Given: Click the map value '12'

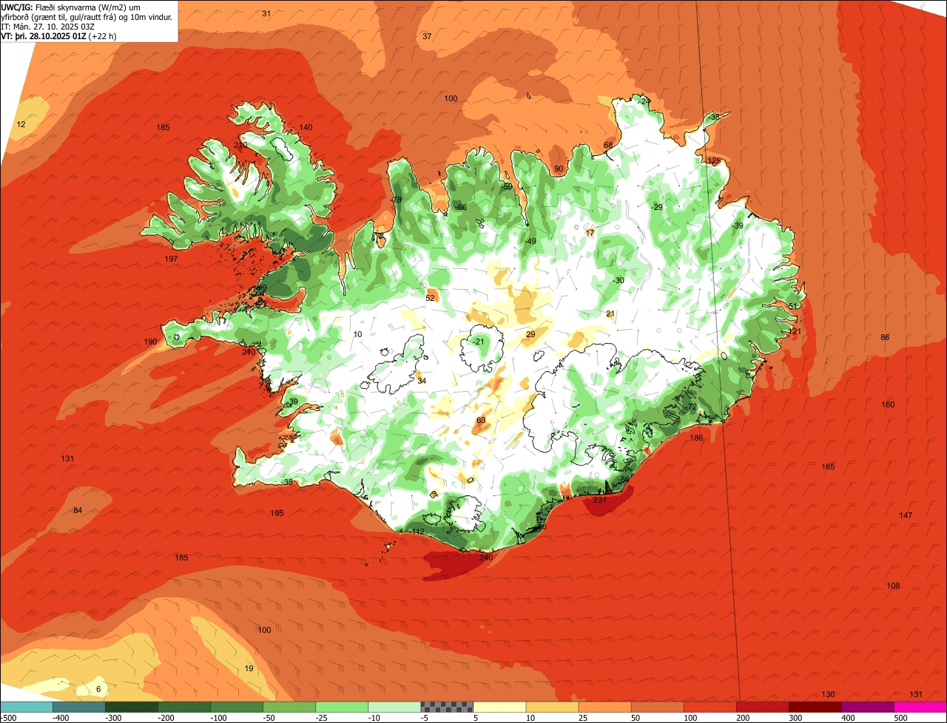Looking at the screenshot, I should pos(21,124).
